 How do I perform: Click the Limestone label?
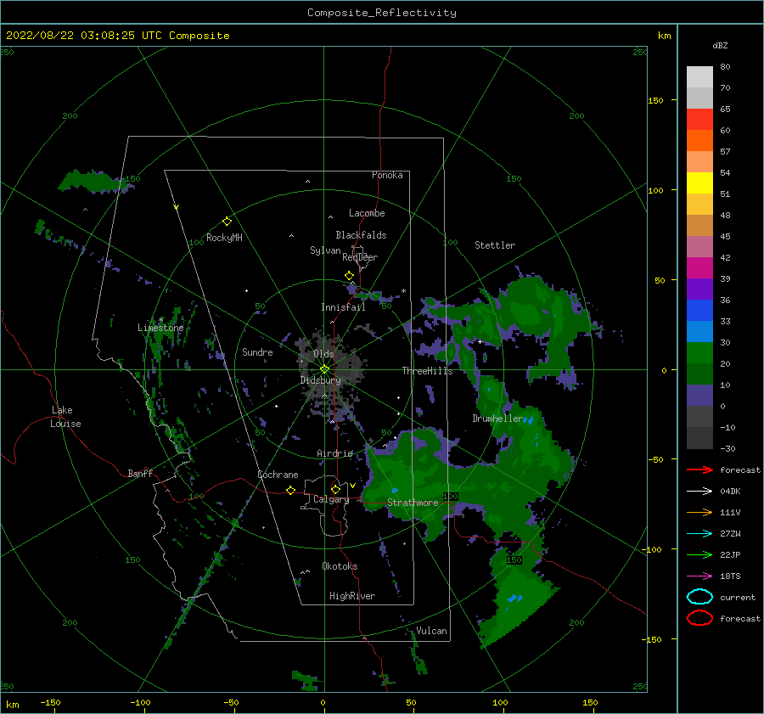160,328
